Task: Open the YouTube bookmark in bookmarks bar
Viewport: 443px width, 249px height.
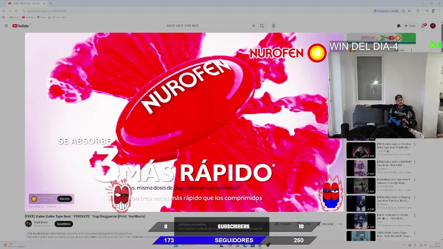Action: pos(28,17)
